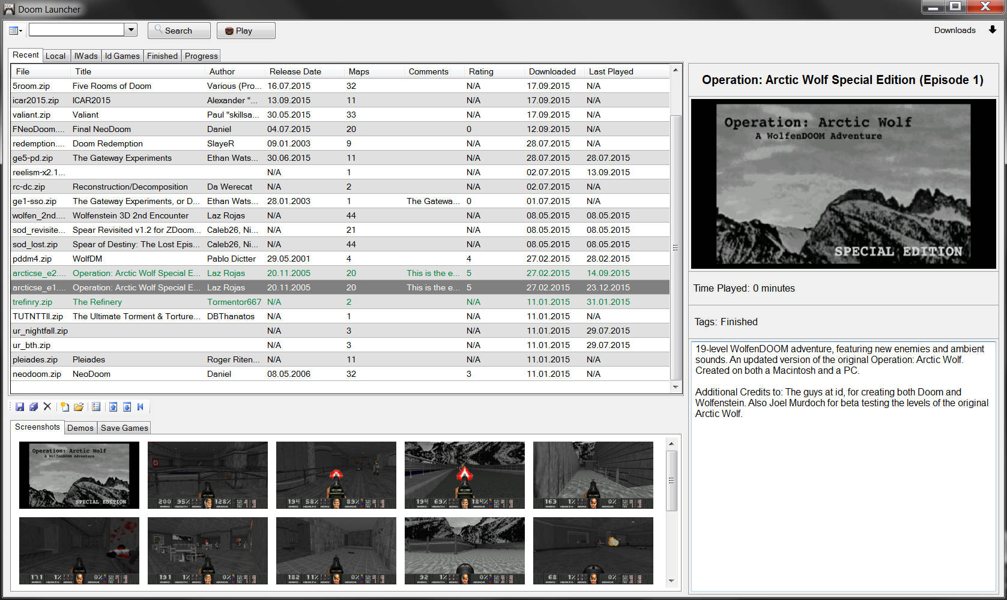
Task: Select the Arctic Wolf title screenshot thumbnail
Action: pos(79,475)
